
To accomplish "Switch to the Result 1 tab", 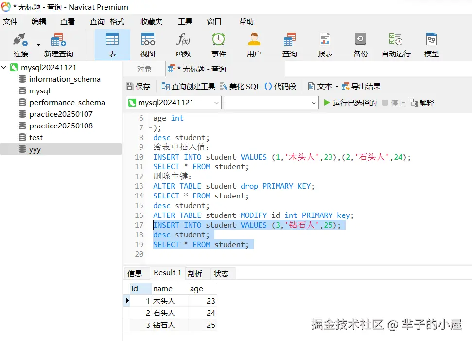I will [x=167, y=273].
